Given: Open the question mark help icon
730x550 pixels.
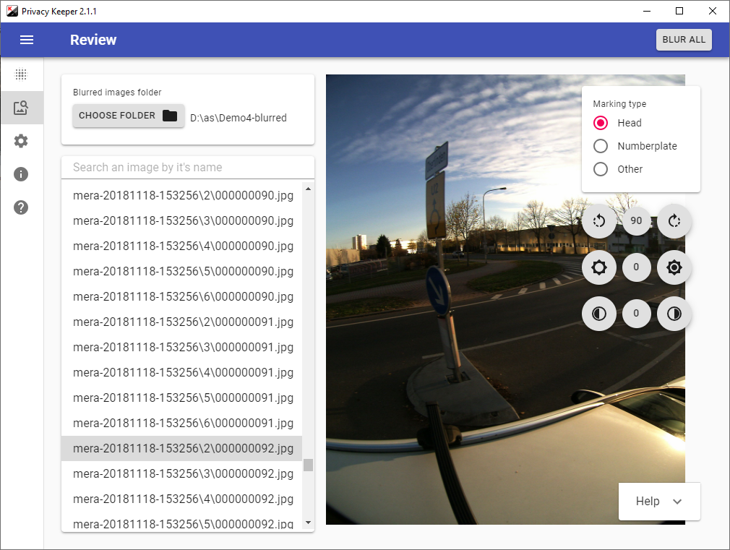Looking at the screenshot, I should 21,207.
